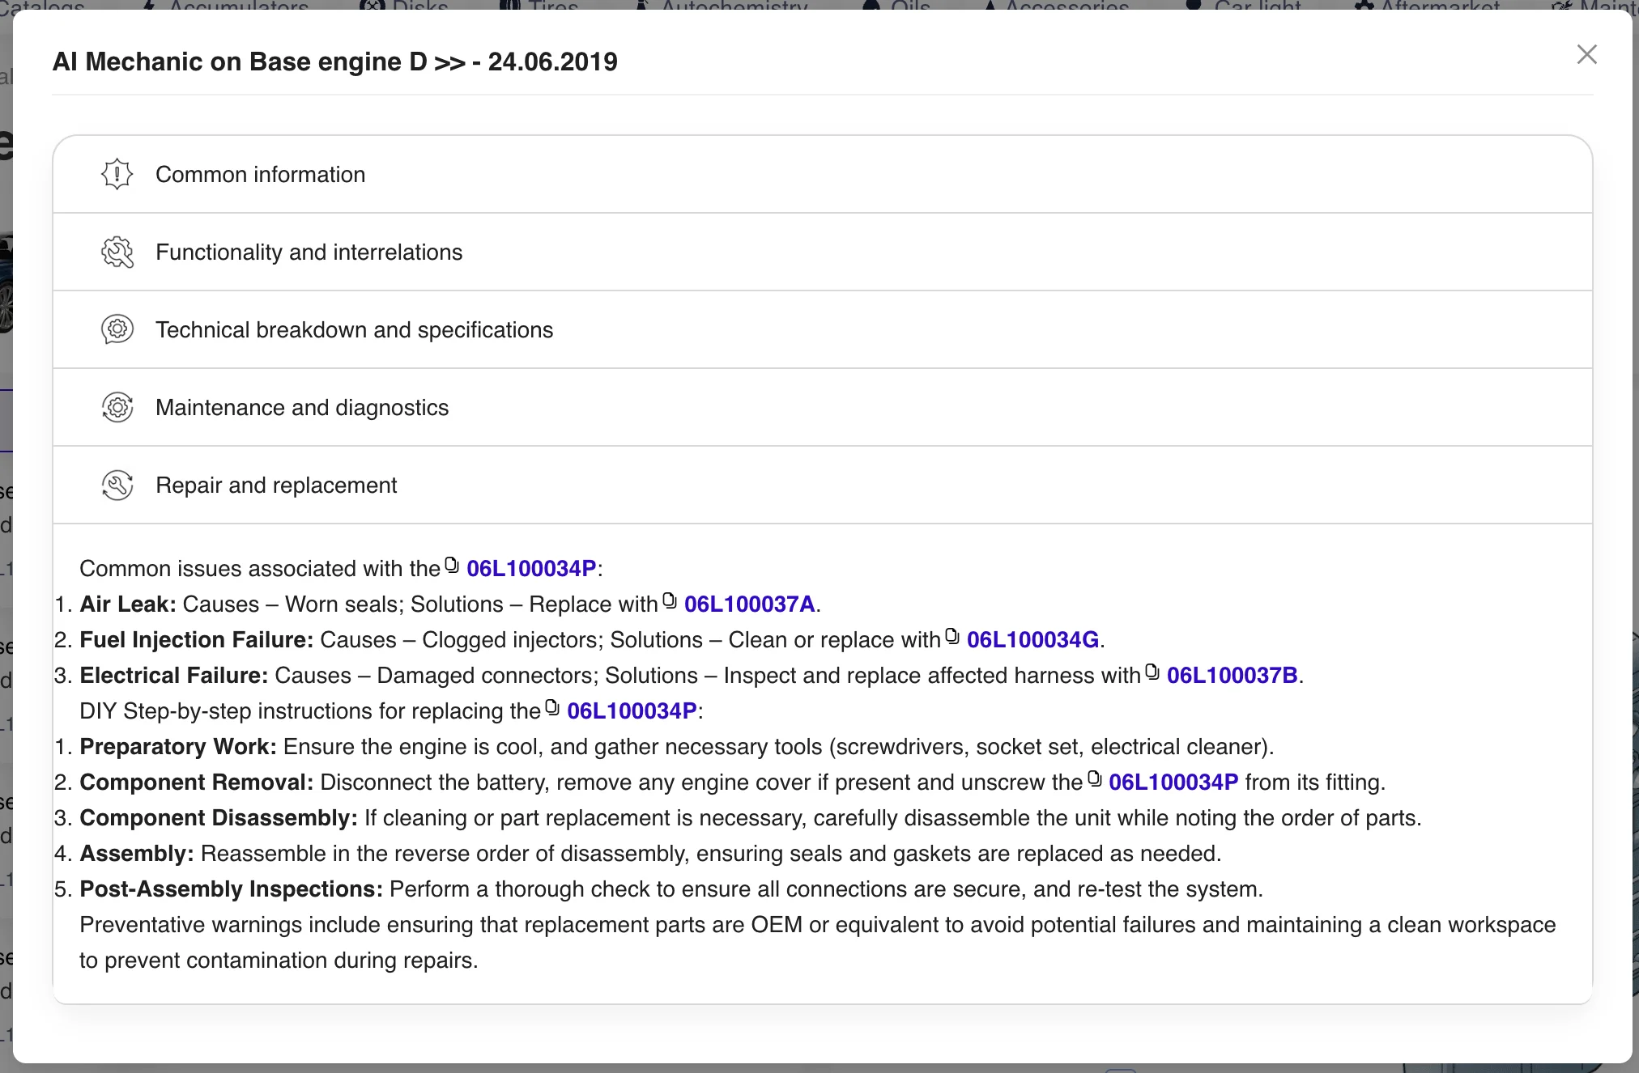Click the Technical breakdown gear icon

pos(117,329)
